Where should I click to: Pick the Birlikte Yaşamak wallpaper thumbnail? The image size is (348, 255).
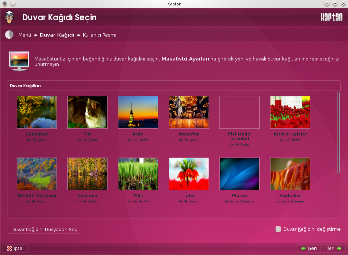pos(37,174)
